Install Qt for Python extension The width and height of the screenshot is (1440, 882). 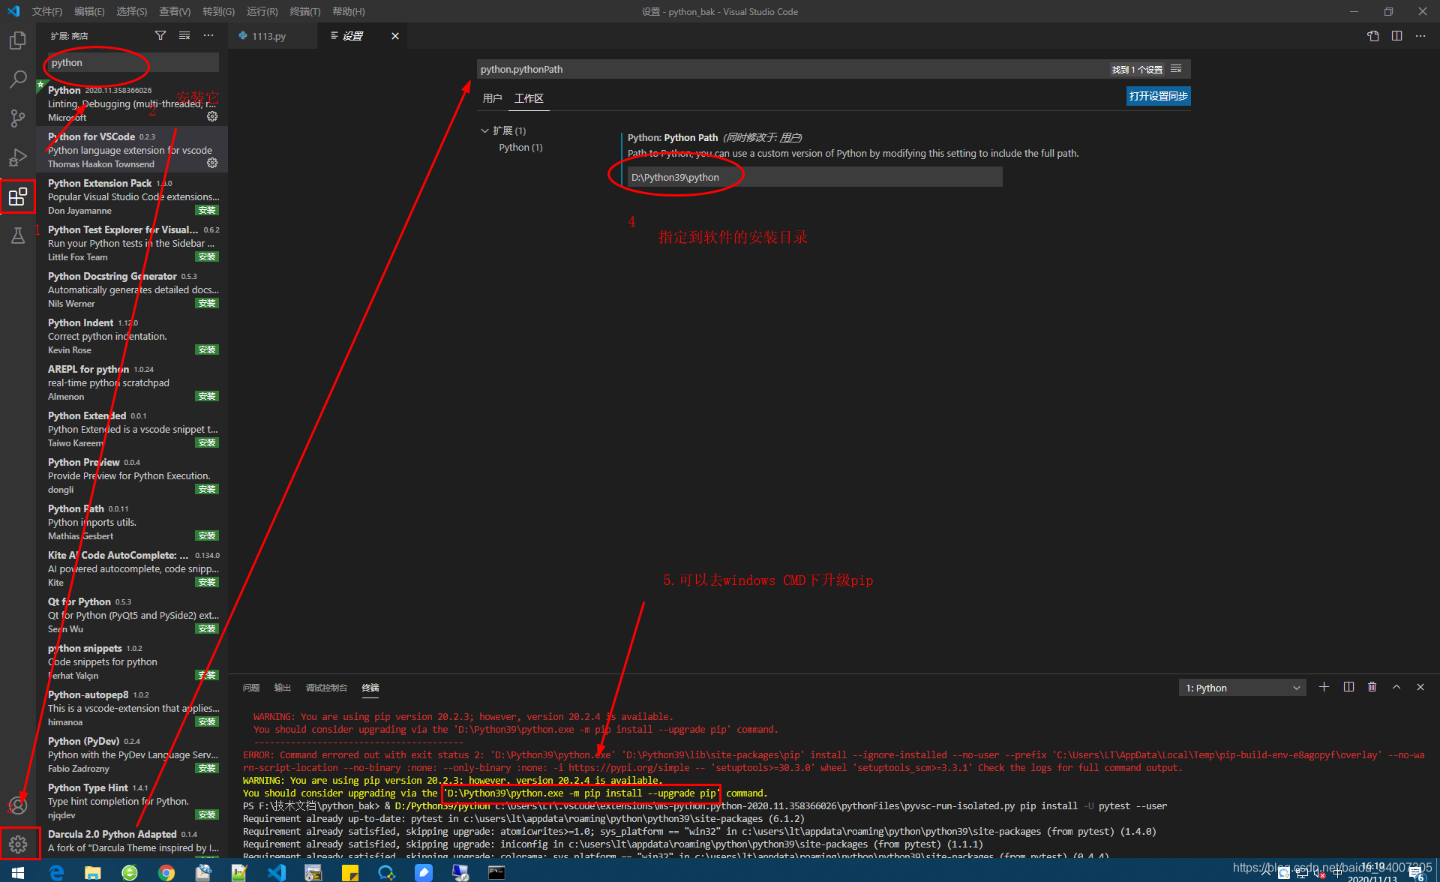(x=207, y=629)
